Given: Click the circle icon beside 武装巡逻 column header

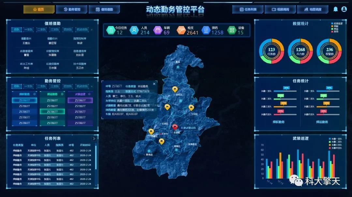Looking at the screenshot, I should click(89, 94).
